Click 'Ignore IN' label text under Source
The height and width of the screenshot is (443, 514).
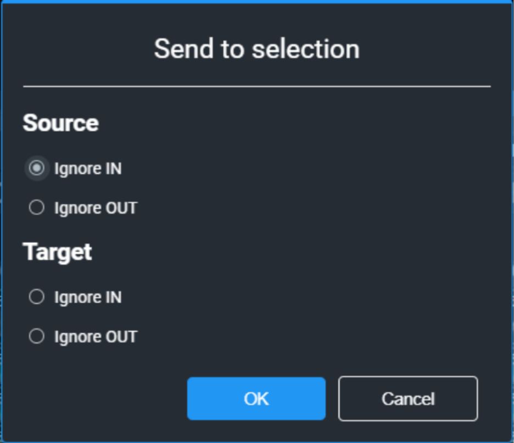click(88, 169)
